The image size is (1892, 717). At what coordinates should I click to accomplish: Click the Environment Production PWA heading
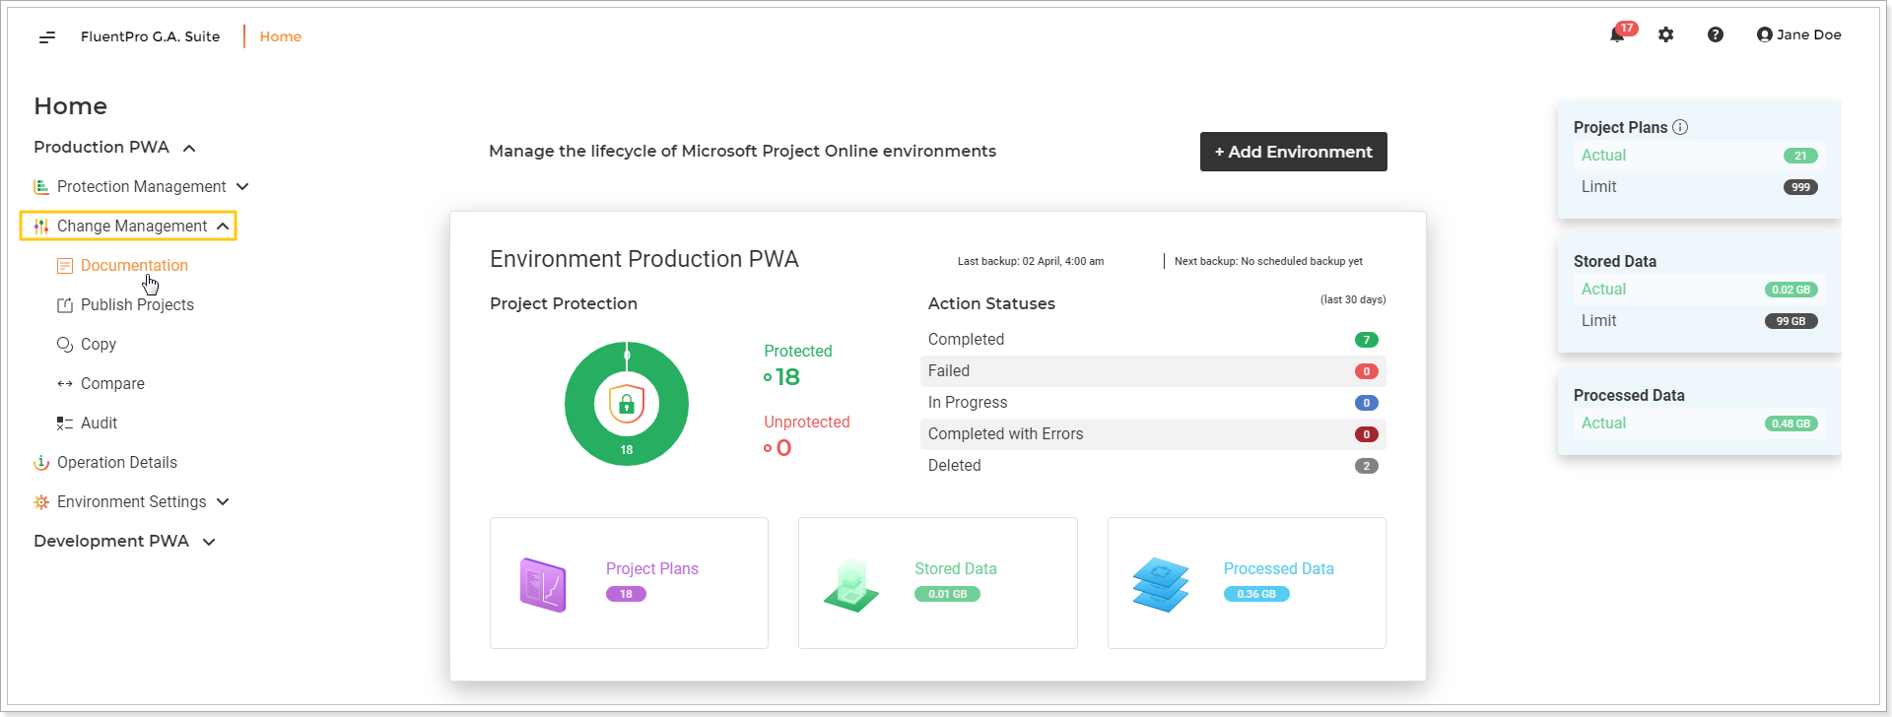click(x=644, y=259)
